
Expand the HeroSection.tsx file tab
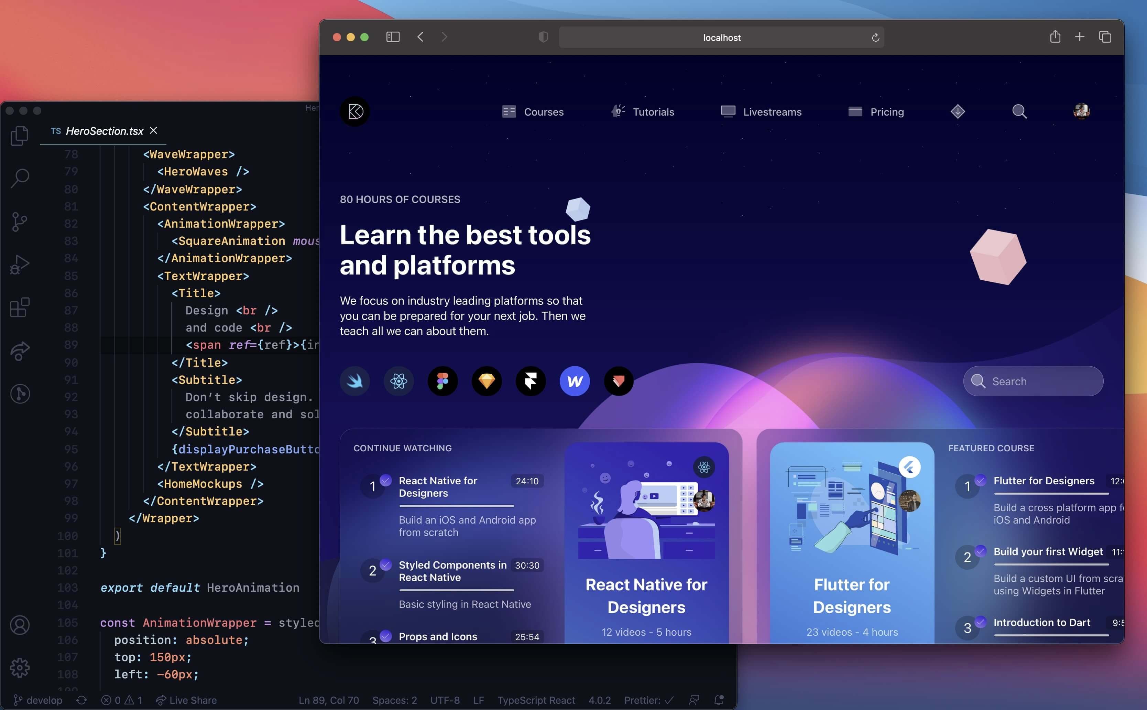[104, 130]
